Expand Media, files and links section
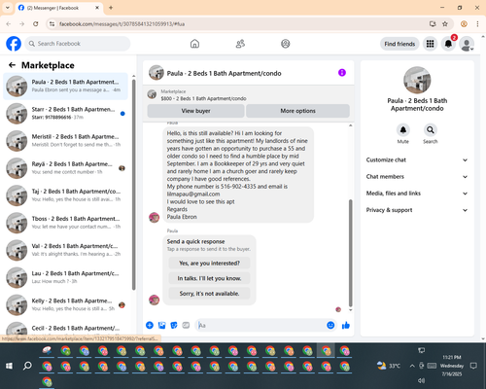Image resolution: width=486 pixels, height=389 pixels. pyautogui.click(x=417, y=194)
